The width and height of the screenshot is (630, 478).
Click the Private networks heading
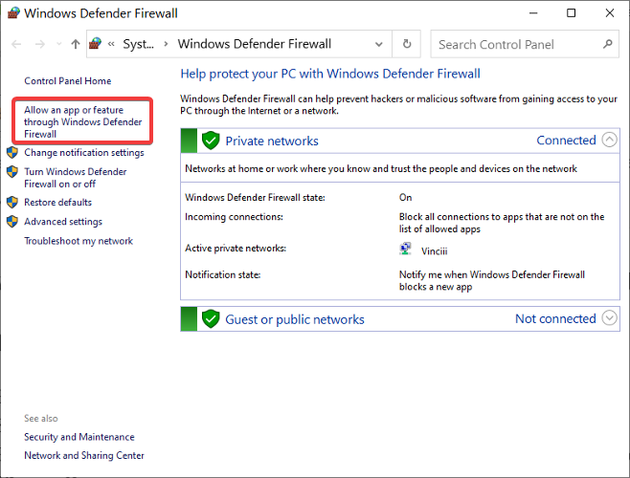click(272, 141)
